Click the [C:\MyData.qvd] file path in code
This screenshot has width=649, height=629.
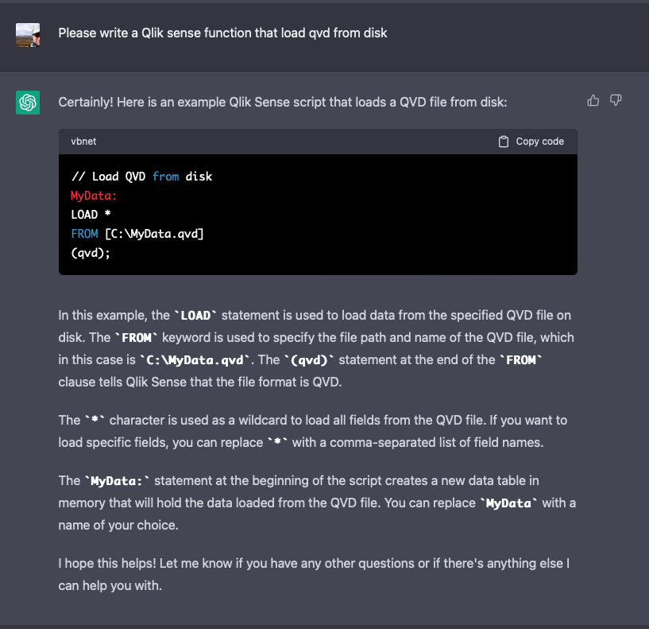click(x=154, y=234)
